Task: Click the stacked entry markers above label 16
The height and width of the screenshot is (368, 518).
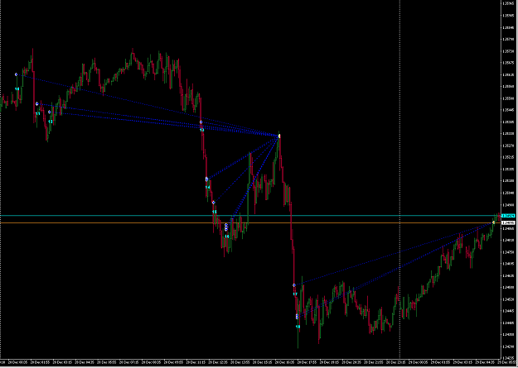Action: [x=226, y=227]
